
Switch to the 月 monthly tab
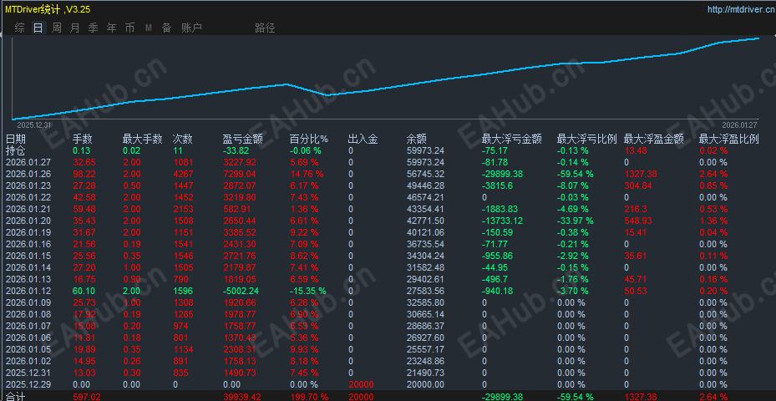[74, 28]
